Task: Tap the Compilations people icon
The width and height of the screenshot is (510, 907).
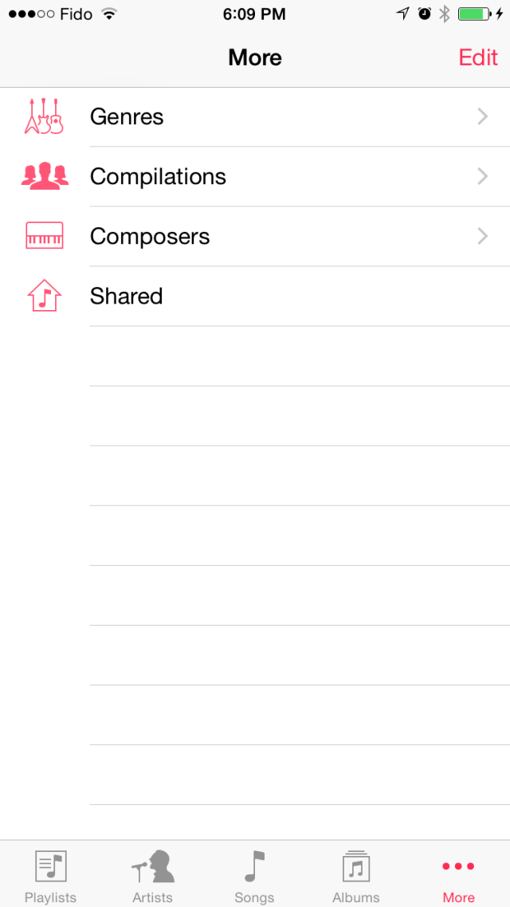Action: click(44, 176)
